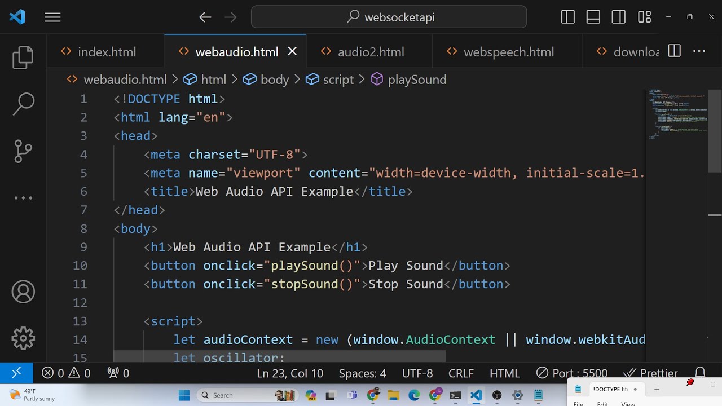Screen dimensions: 722x406
Task: Open the hamburger application menu
Action: pyautogui.click(x=52, y=17)
